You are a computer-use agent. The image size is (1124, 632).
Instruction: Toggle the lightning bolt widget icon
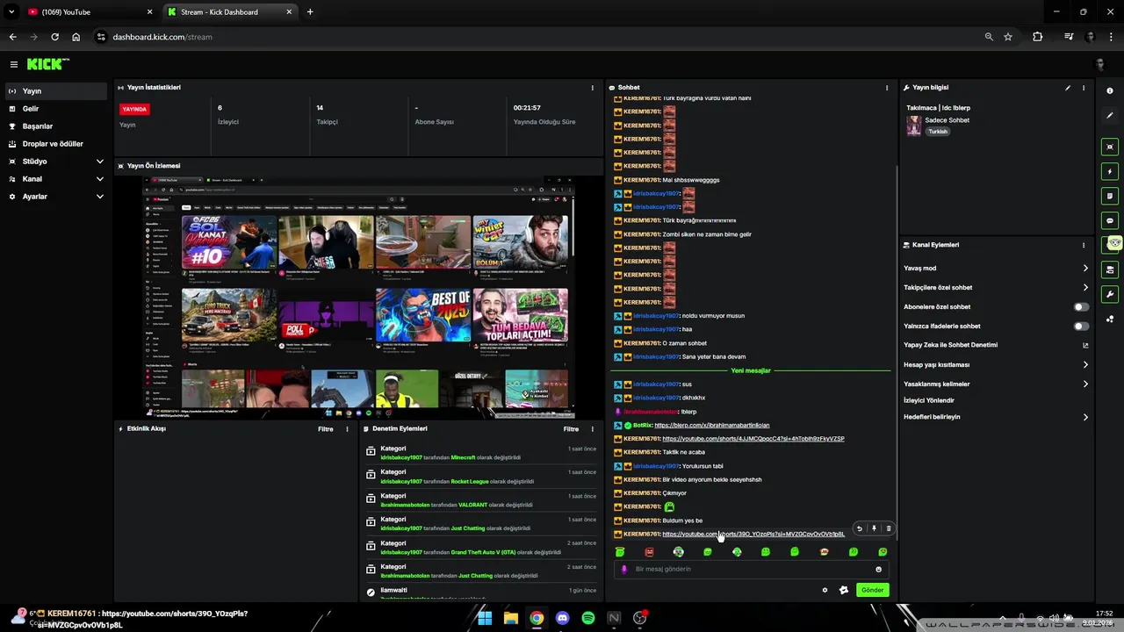tap(1110, 171)
